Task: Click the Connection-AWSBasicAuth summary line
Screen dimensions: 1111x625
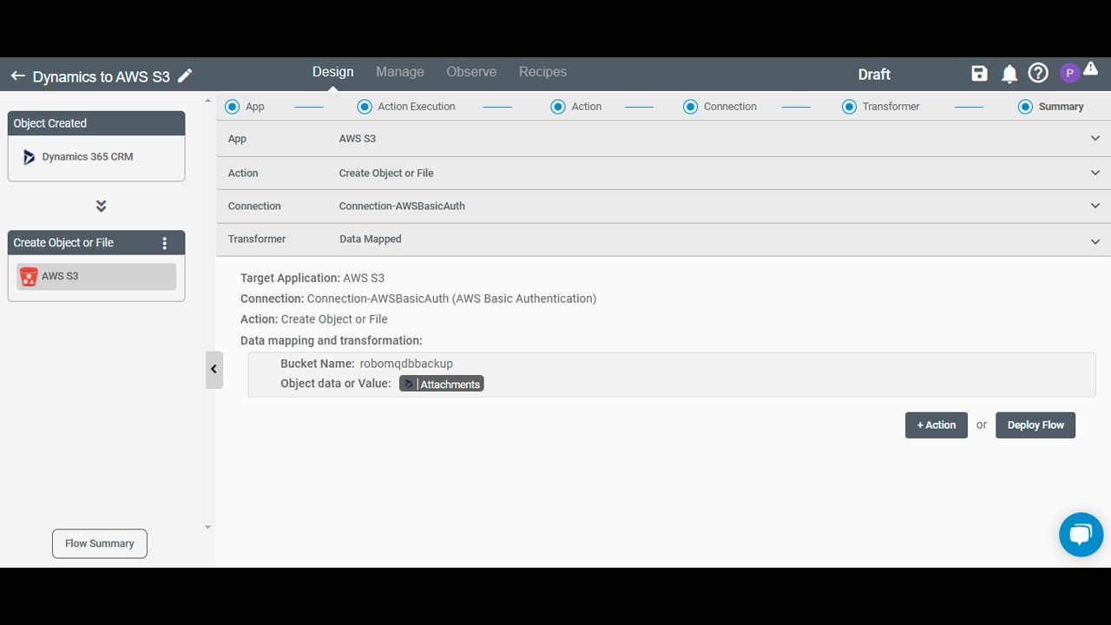Action: point(418,299)
